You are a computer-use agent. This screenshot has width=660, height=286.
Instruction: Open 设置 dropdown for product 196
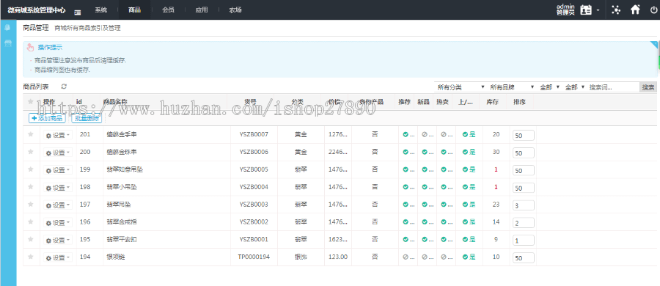pos(58,222)
